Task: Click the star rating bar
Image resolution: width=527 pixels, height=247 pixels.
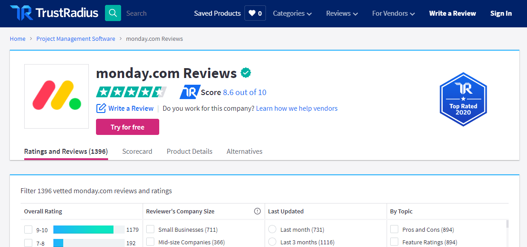Action: pos(131,92)
